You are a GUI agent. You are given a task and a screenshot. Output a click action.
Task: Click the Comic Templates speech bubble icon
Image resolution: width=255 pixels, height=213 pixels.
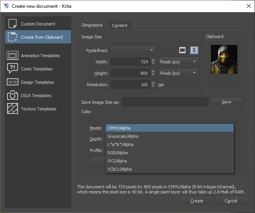[x=13, y=69]
